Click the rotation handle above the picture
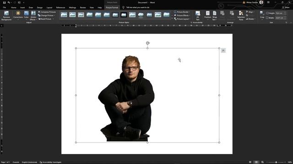Screen dimensions: 293x164 [x=147, y=43]
